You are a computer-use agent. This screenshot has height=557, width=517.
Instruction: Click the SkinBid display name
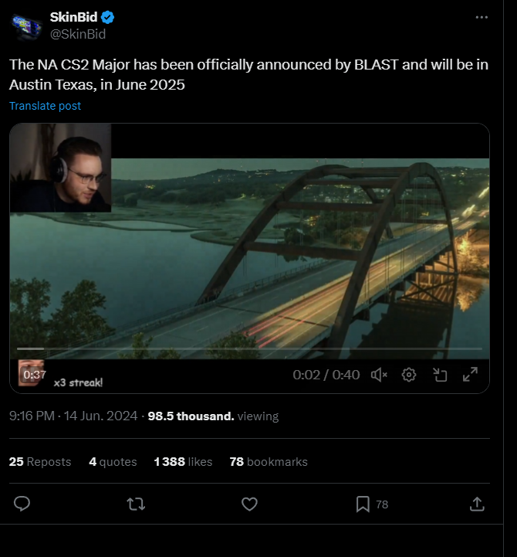point(72,17)
